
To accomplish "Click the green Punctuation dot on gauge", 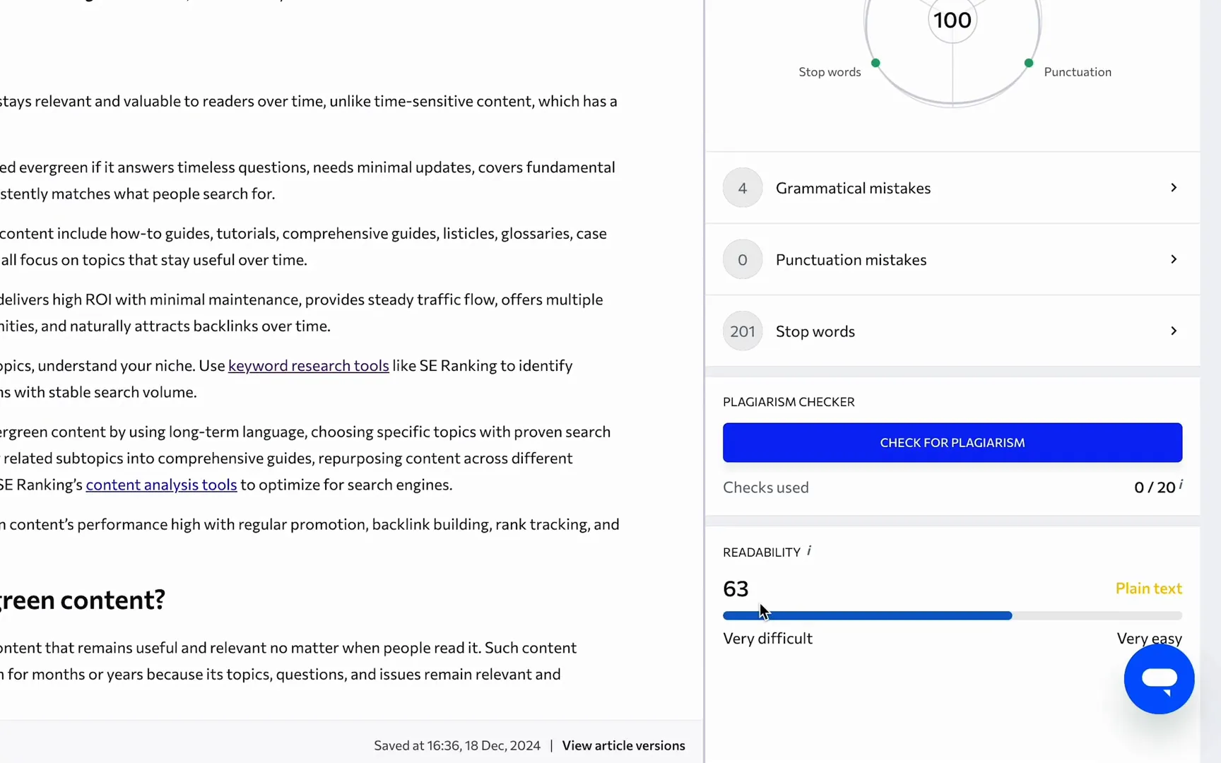I will pos(1029,63).
